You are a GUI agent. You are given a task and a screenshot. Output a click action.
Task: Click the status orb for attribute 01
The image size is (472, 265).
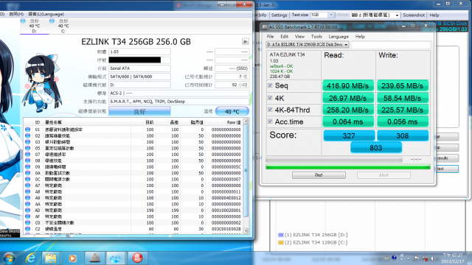click(x=28, y=130)
